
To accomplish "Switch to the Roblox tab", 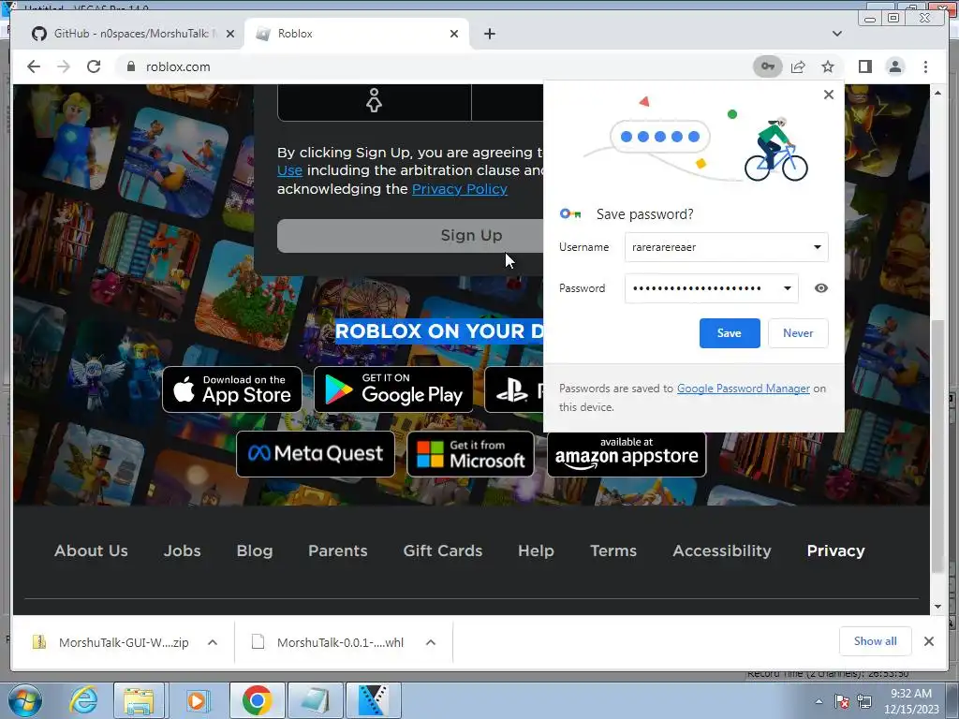I will tap(355, 34).
